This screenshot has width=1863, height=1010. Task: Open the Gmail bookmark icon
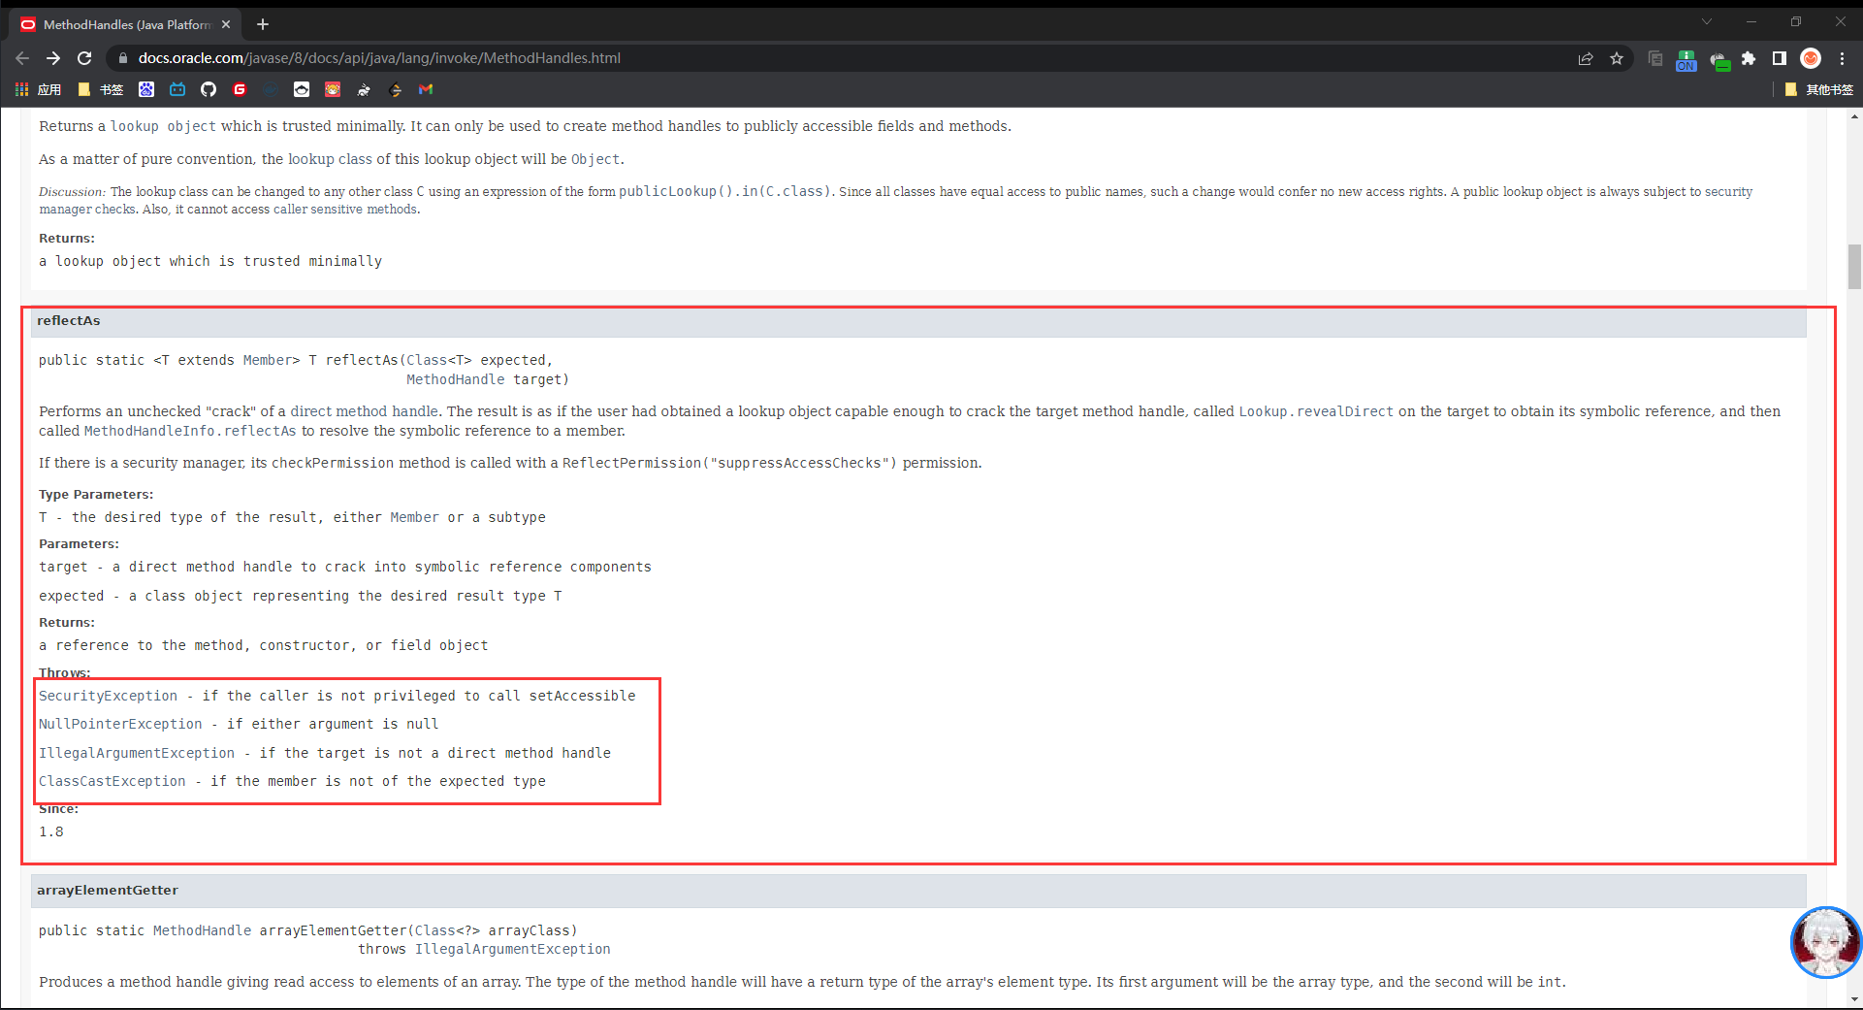426,89
